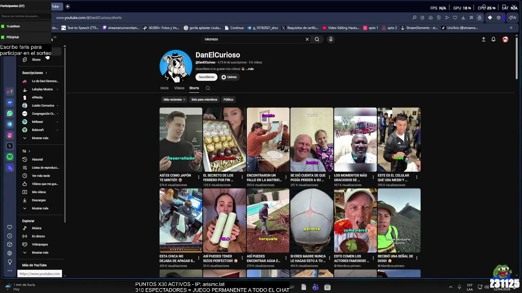Screen dimensions: 522x293
Task: Click the heart bookmark icon in the address bar
Action: [455, 17]
